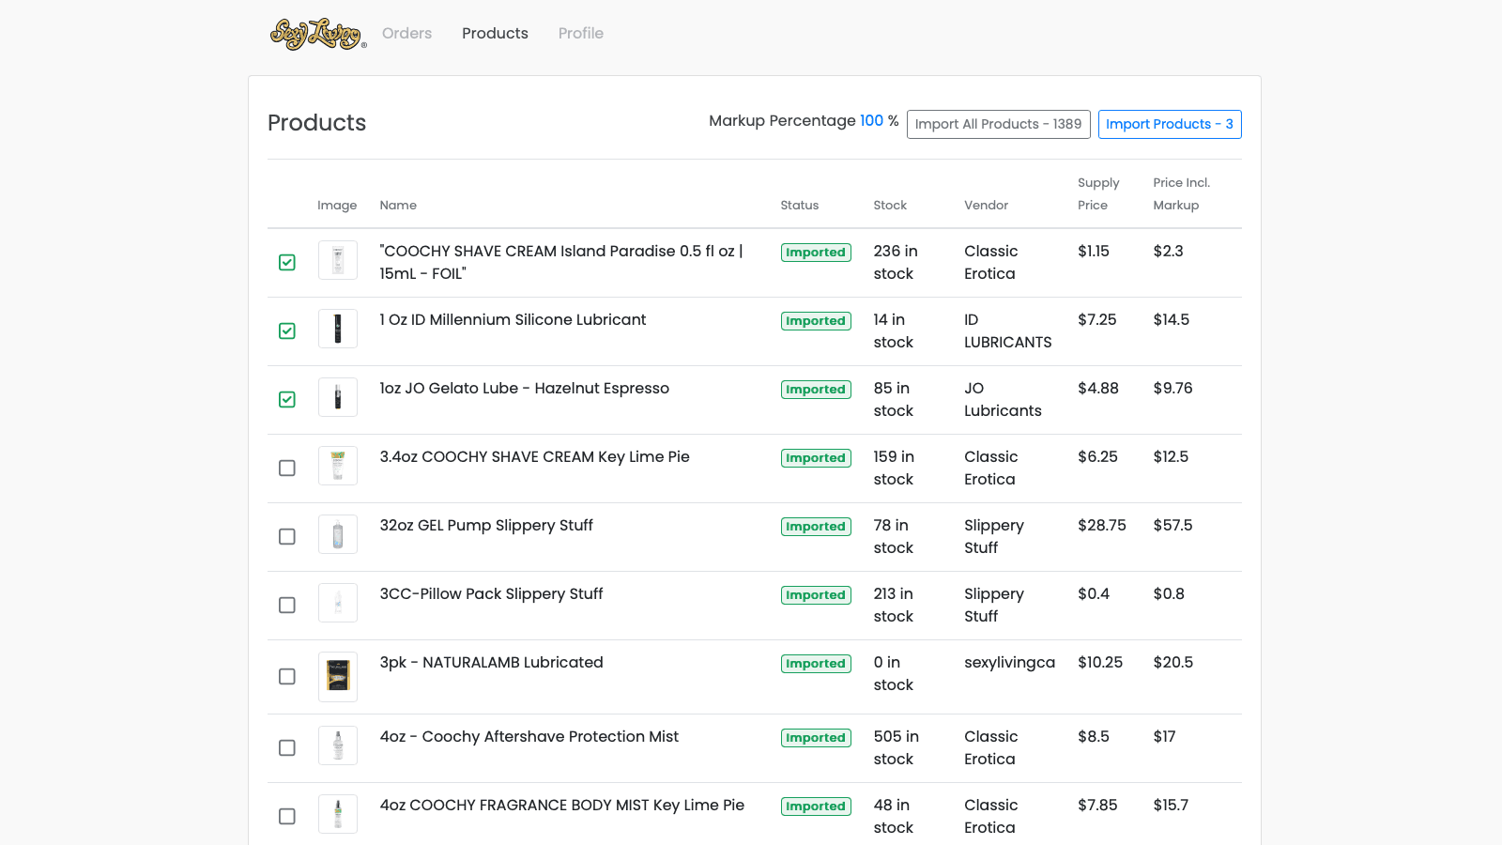Click Import All Products - 1389
Screen dimensions: 1502x845
click(998, 124)
